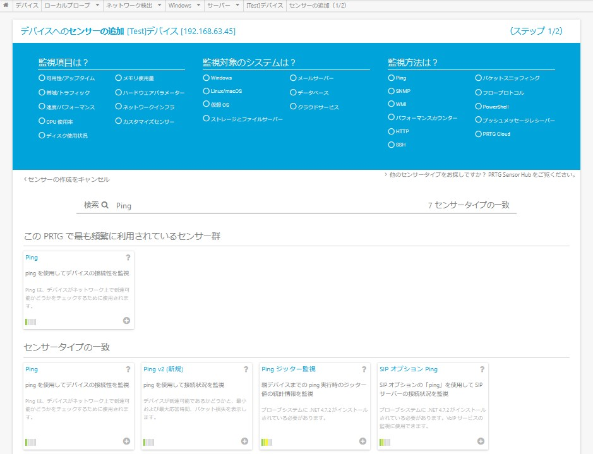The height and width of the screenshot is (454, 593).
Task: Click the センサーの追加 (1/2) breadcrumb
Action: point(317,5)
